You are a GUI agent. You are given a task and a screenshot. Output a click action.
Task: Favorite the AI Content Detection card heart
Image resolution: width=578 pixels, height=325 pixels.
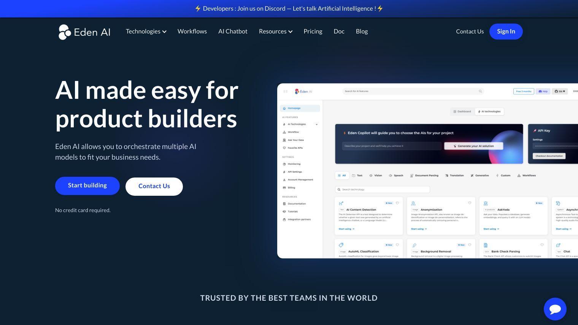tap(397, 203)
